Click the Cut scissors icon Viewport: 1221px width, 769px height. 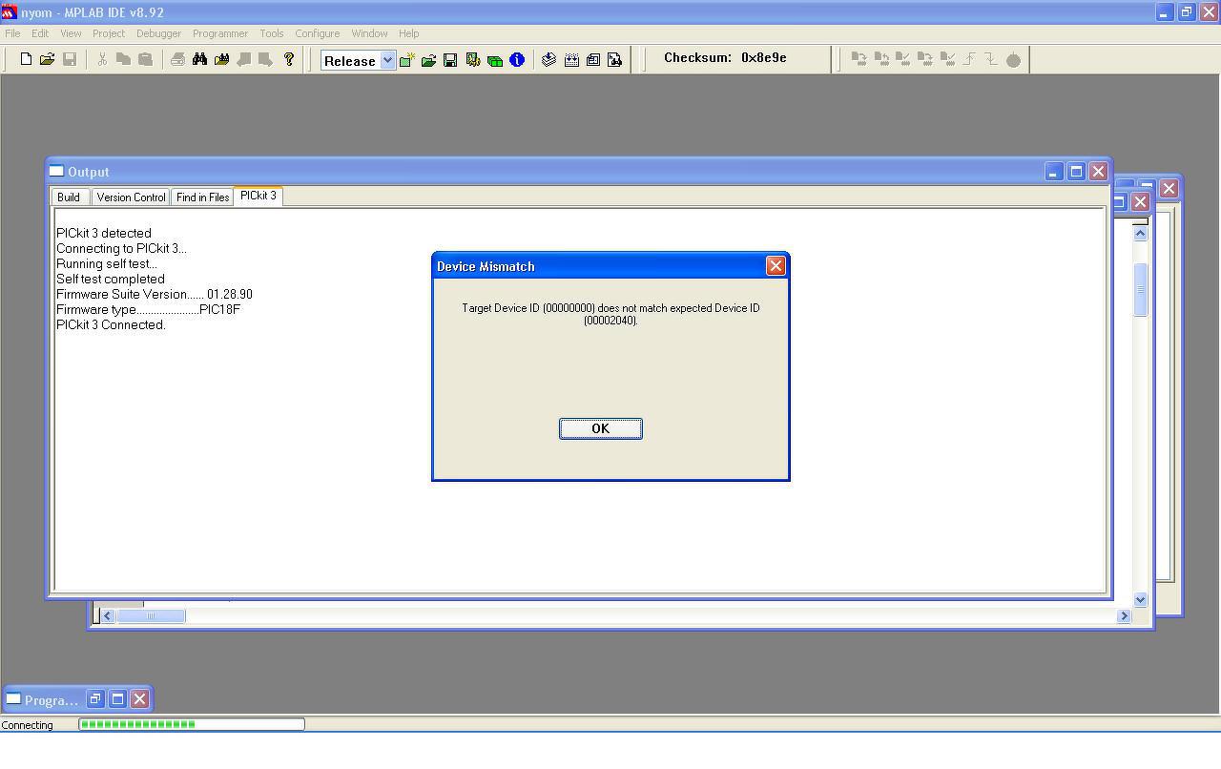pyautogui.click(x=102, y=59)
